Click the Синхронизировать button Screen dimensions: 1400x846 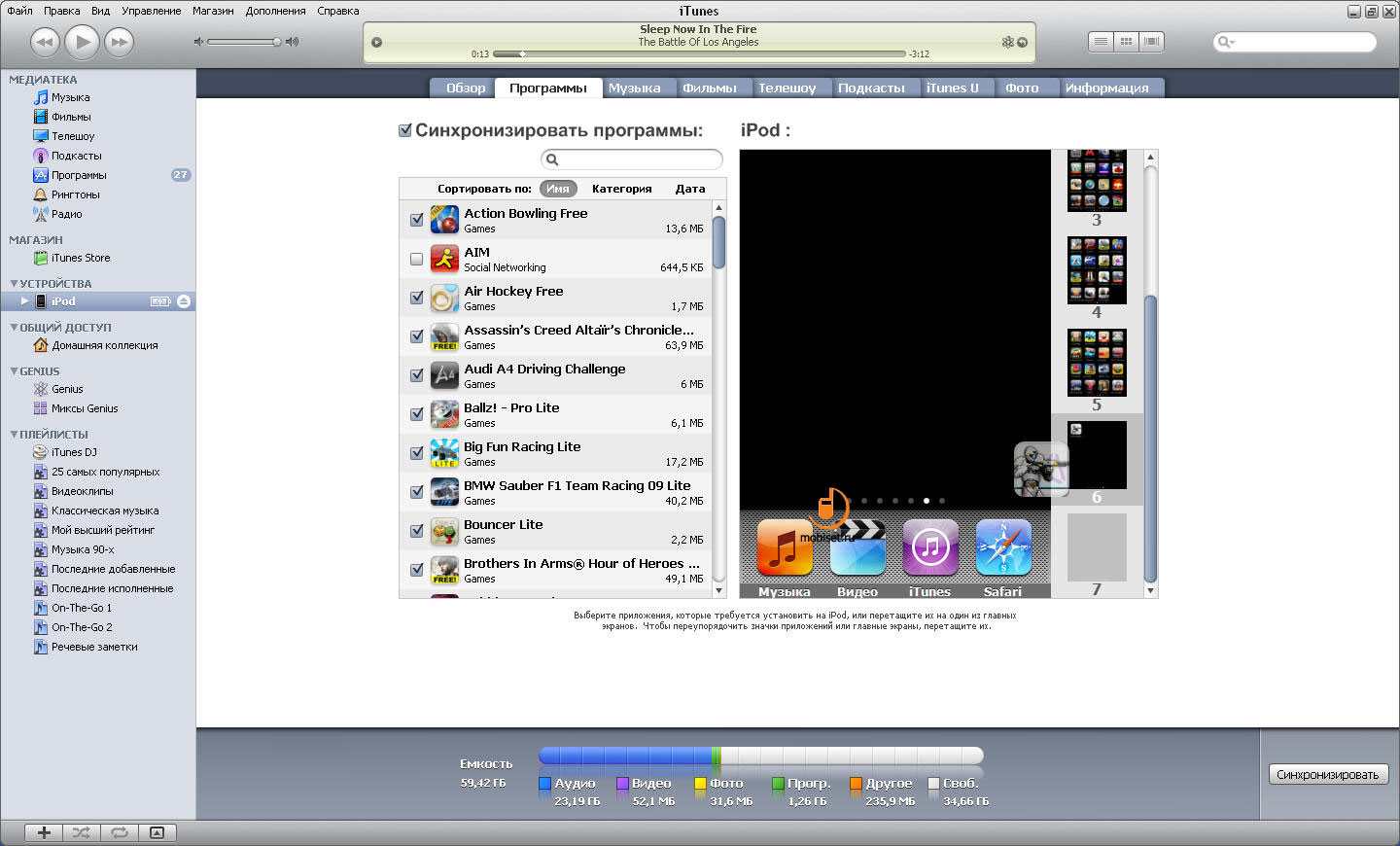click(1328, 774)
